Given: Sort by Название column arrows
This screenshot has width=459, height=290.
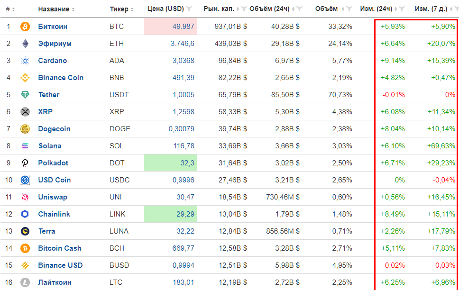Looking at the screenshot, I should (x=73, y=9).
